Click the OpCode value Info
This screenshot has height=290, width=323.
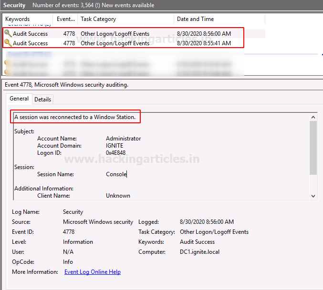tap(68, 262)
